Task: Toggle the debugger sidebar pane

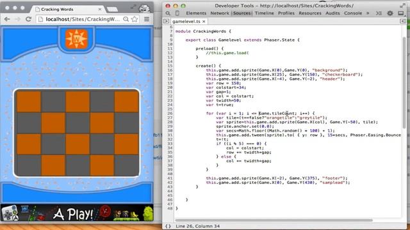Action: (x=403, y=21)
